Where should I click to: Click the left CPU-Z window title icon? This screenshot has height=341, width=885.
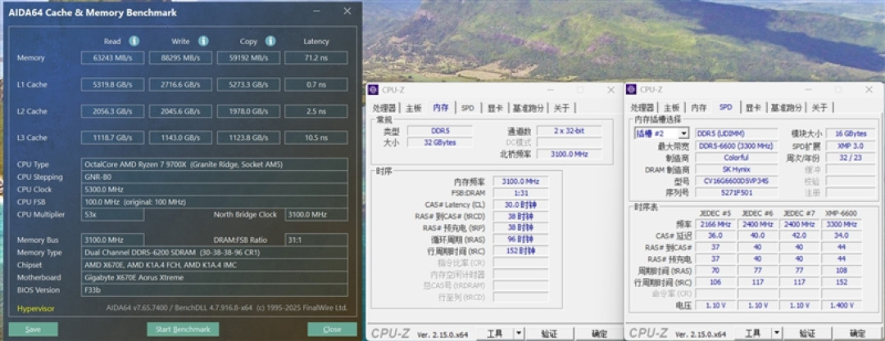point(374,90)
